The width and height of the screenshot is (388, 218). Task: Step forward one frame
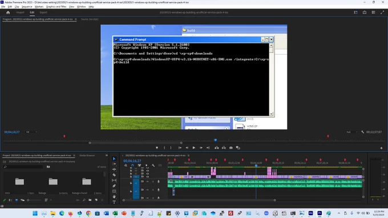point(201,147)
